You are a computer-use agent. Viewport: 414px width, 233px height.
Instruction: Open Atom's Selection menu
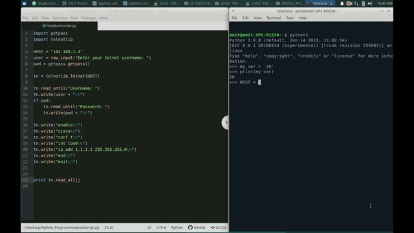pos(60,18)
